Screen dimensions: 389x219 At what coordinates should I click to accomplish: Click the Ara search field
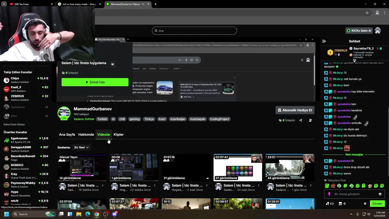[x=194, y=31]
